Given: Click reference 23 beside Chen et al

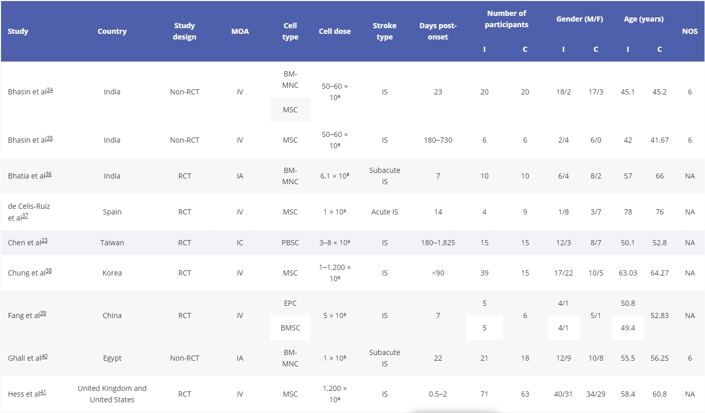Looking at the screenshot, I should [44, 241].
